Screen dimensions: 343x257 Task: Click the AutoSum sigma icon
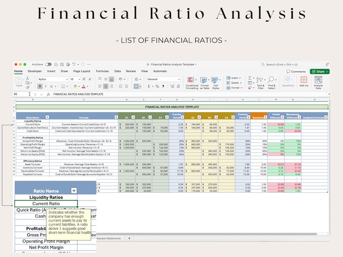coord(250,78)
